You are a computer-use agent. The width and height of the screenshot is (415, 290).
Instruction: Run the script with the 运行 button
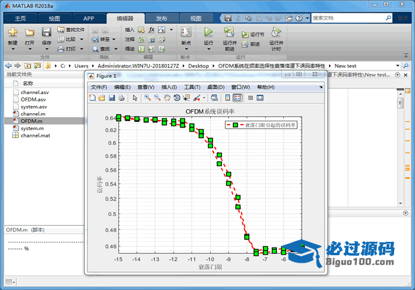point(208,32)
